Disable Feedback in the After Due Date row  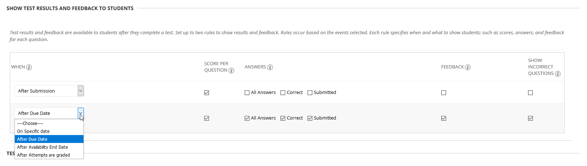pos(444,118)
